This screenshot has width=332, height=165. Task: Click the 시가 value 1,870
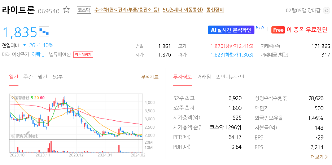click(165, 55)
